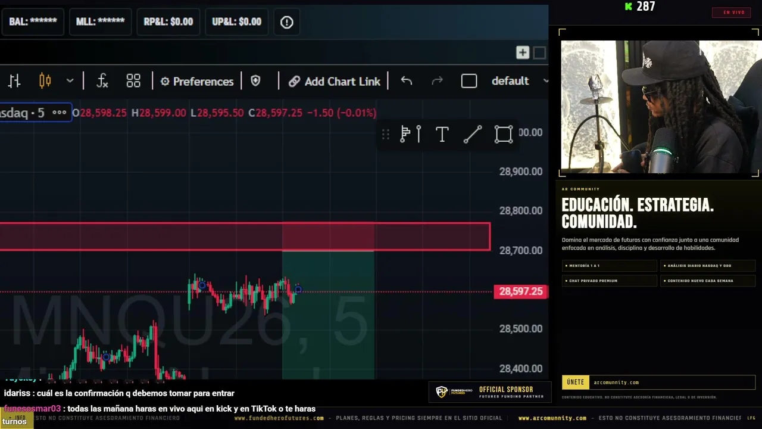
Task: Toggle the fullscreen rectangle icon
Action: point(469,81)
